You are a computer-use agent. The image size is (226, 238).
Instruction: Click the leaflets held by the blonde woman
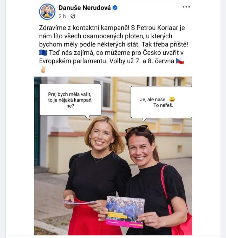coord(79,202)
